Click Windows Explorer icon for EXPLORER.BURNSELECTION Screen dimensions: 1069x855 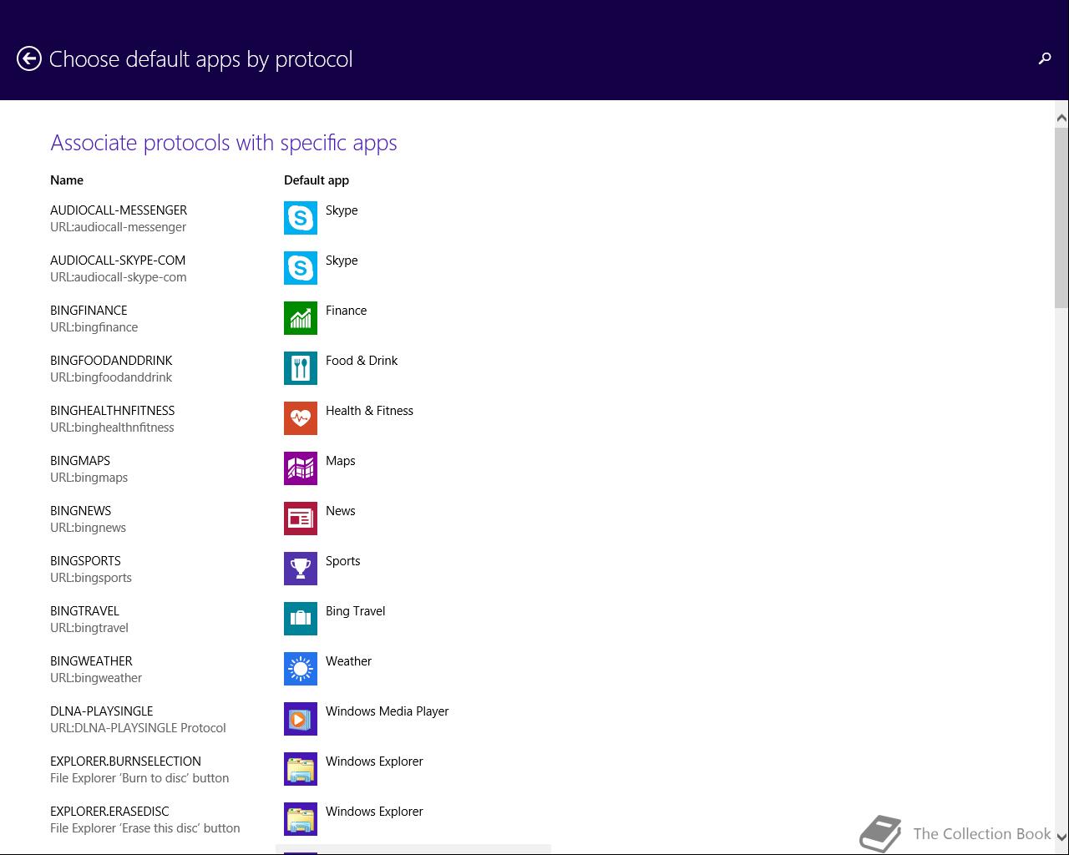click(301, 769)
